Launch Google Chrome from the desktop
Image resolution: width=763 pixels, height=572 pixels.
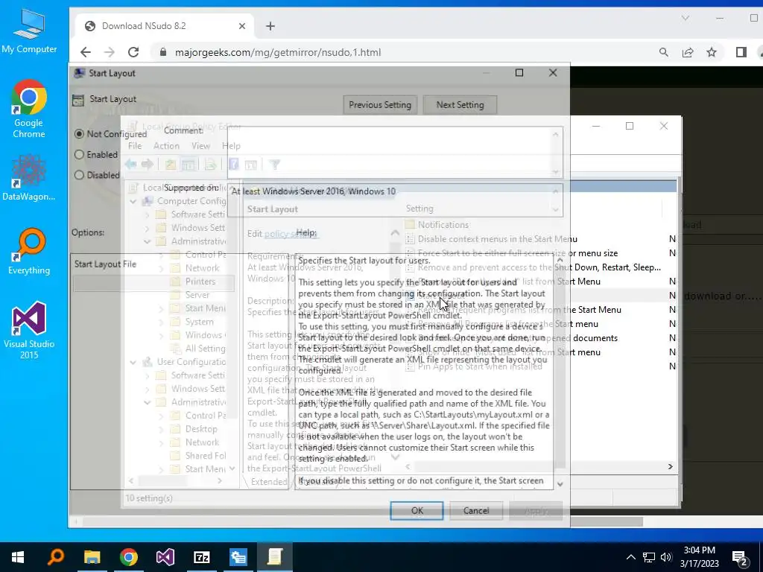point(29,109)
